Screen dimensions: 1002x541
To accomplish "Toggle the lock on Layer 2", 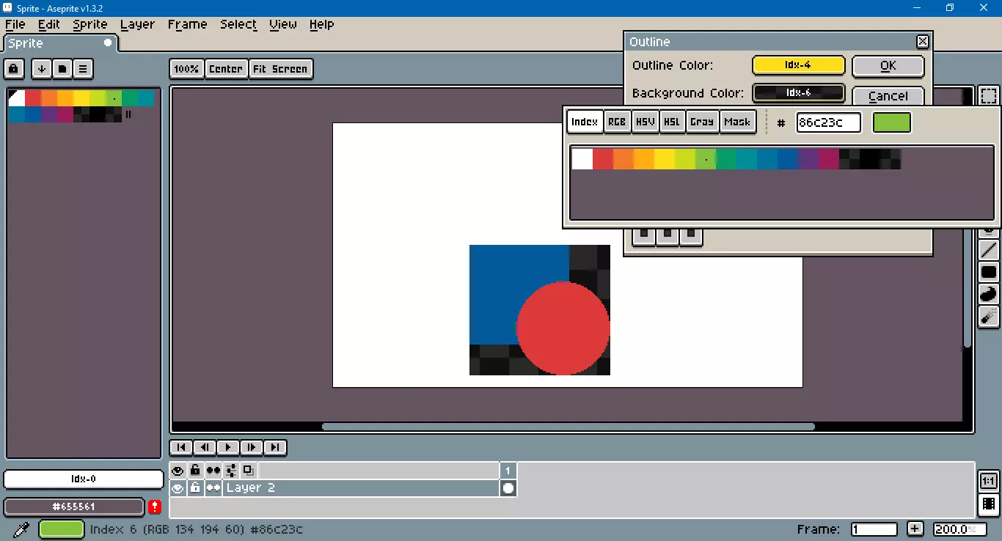I will (195, 488).
